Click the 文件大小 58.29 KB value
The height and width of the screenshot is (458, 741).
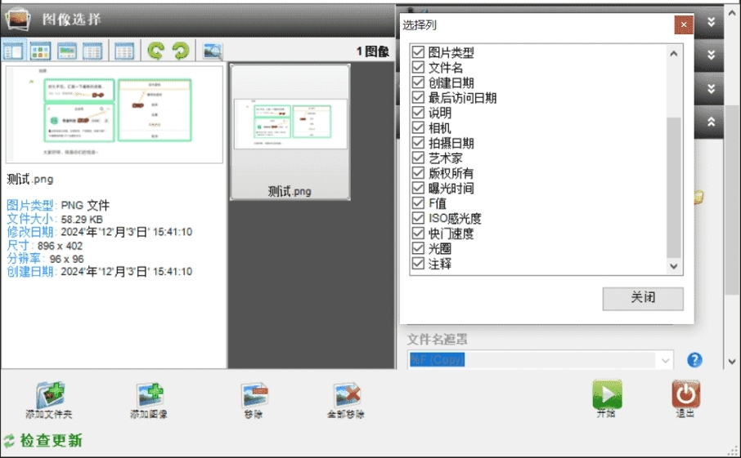[x=82, y=220]
